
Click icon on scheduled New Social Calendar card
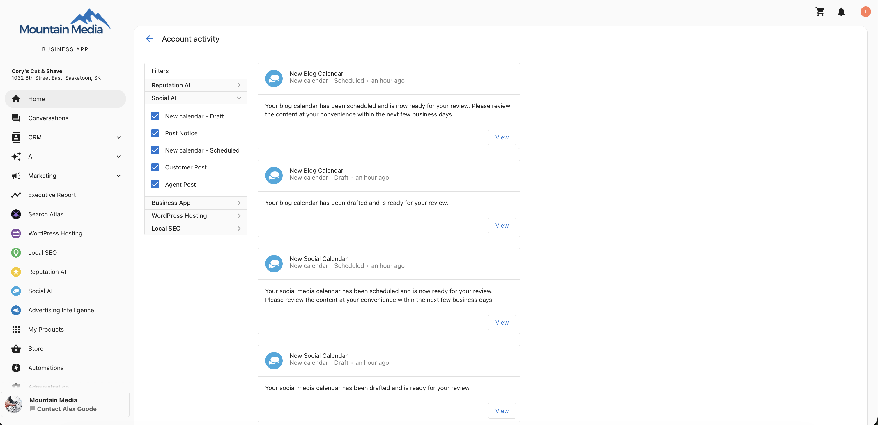coord(274,264)
